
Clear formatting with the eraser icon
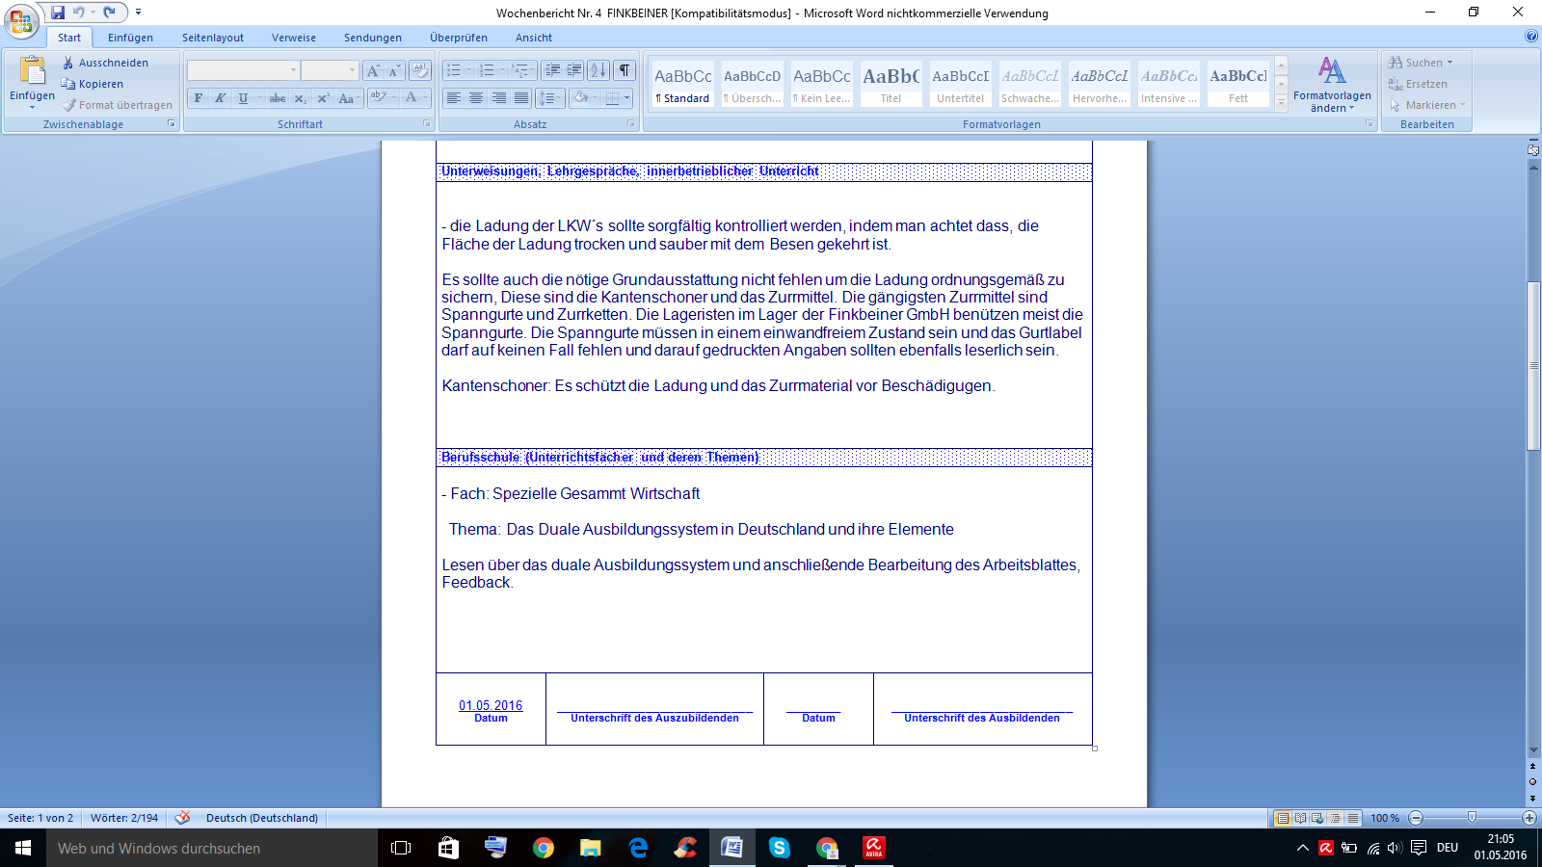[419, 70]
